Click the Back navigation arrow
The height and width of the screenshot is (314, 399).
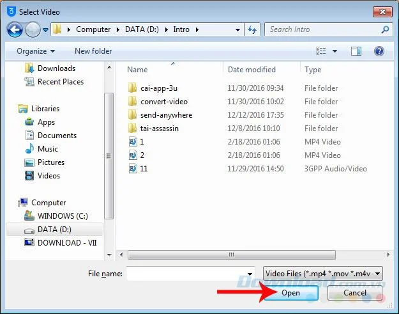coord(15,29)
